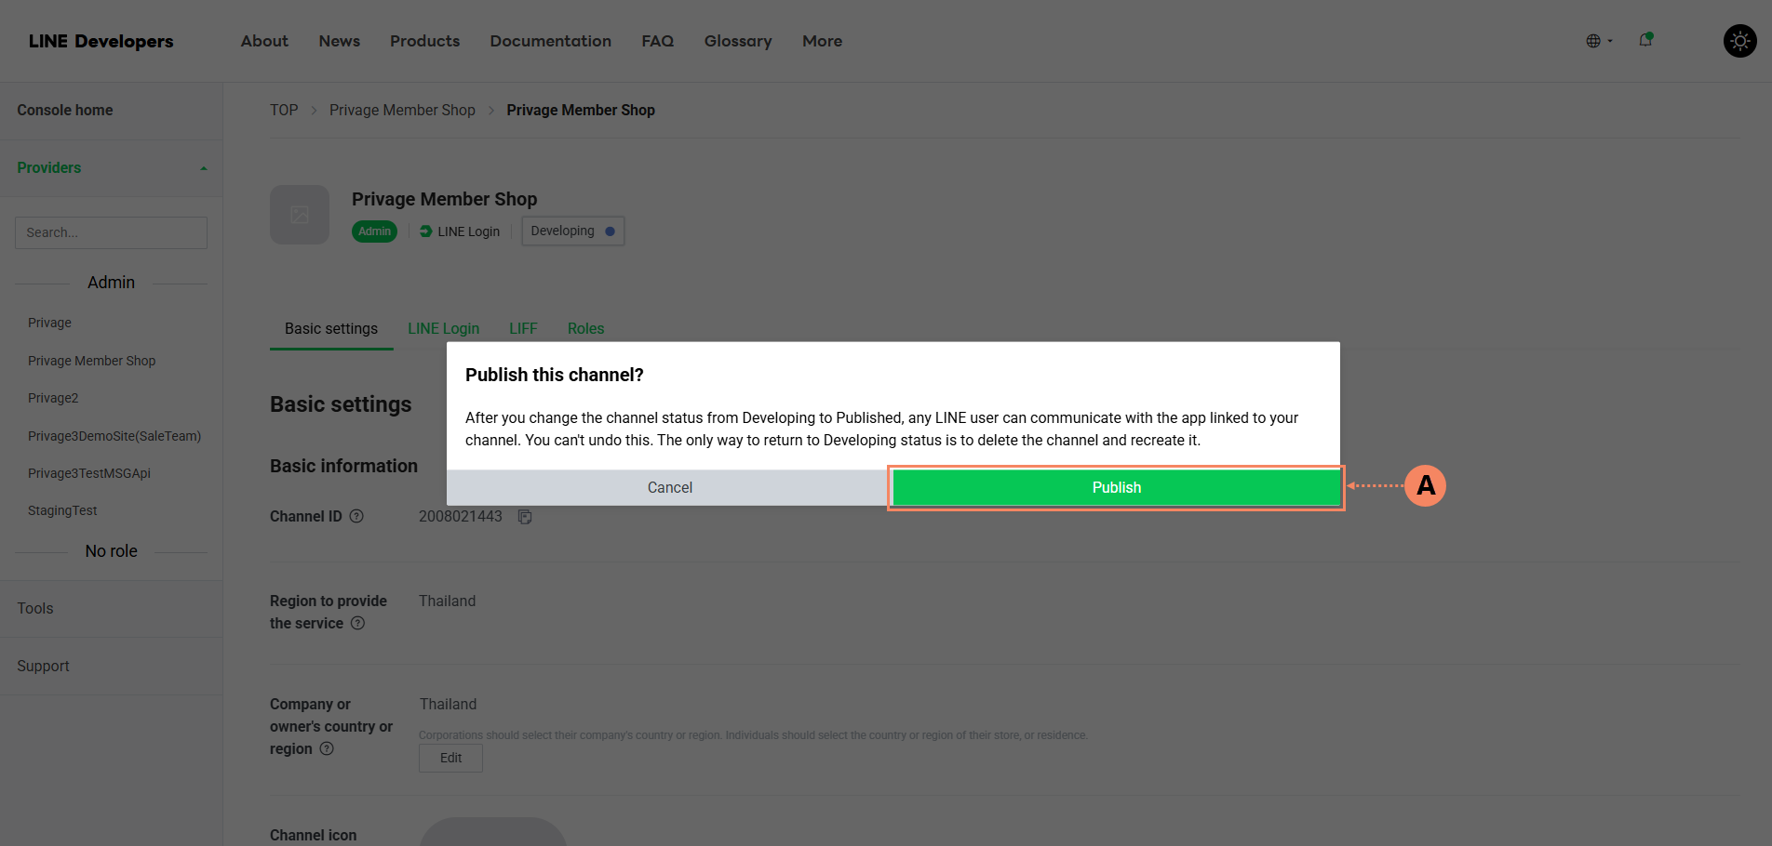
Task: Switch to the LINE Login tab
Action: tap(443, 328)
